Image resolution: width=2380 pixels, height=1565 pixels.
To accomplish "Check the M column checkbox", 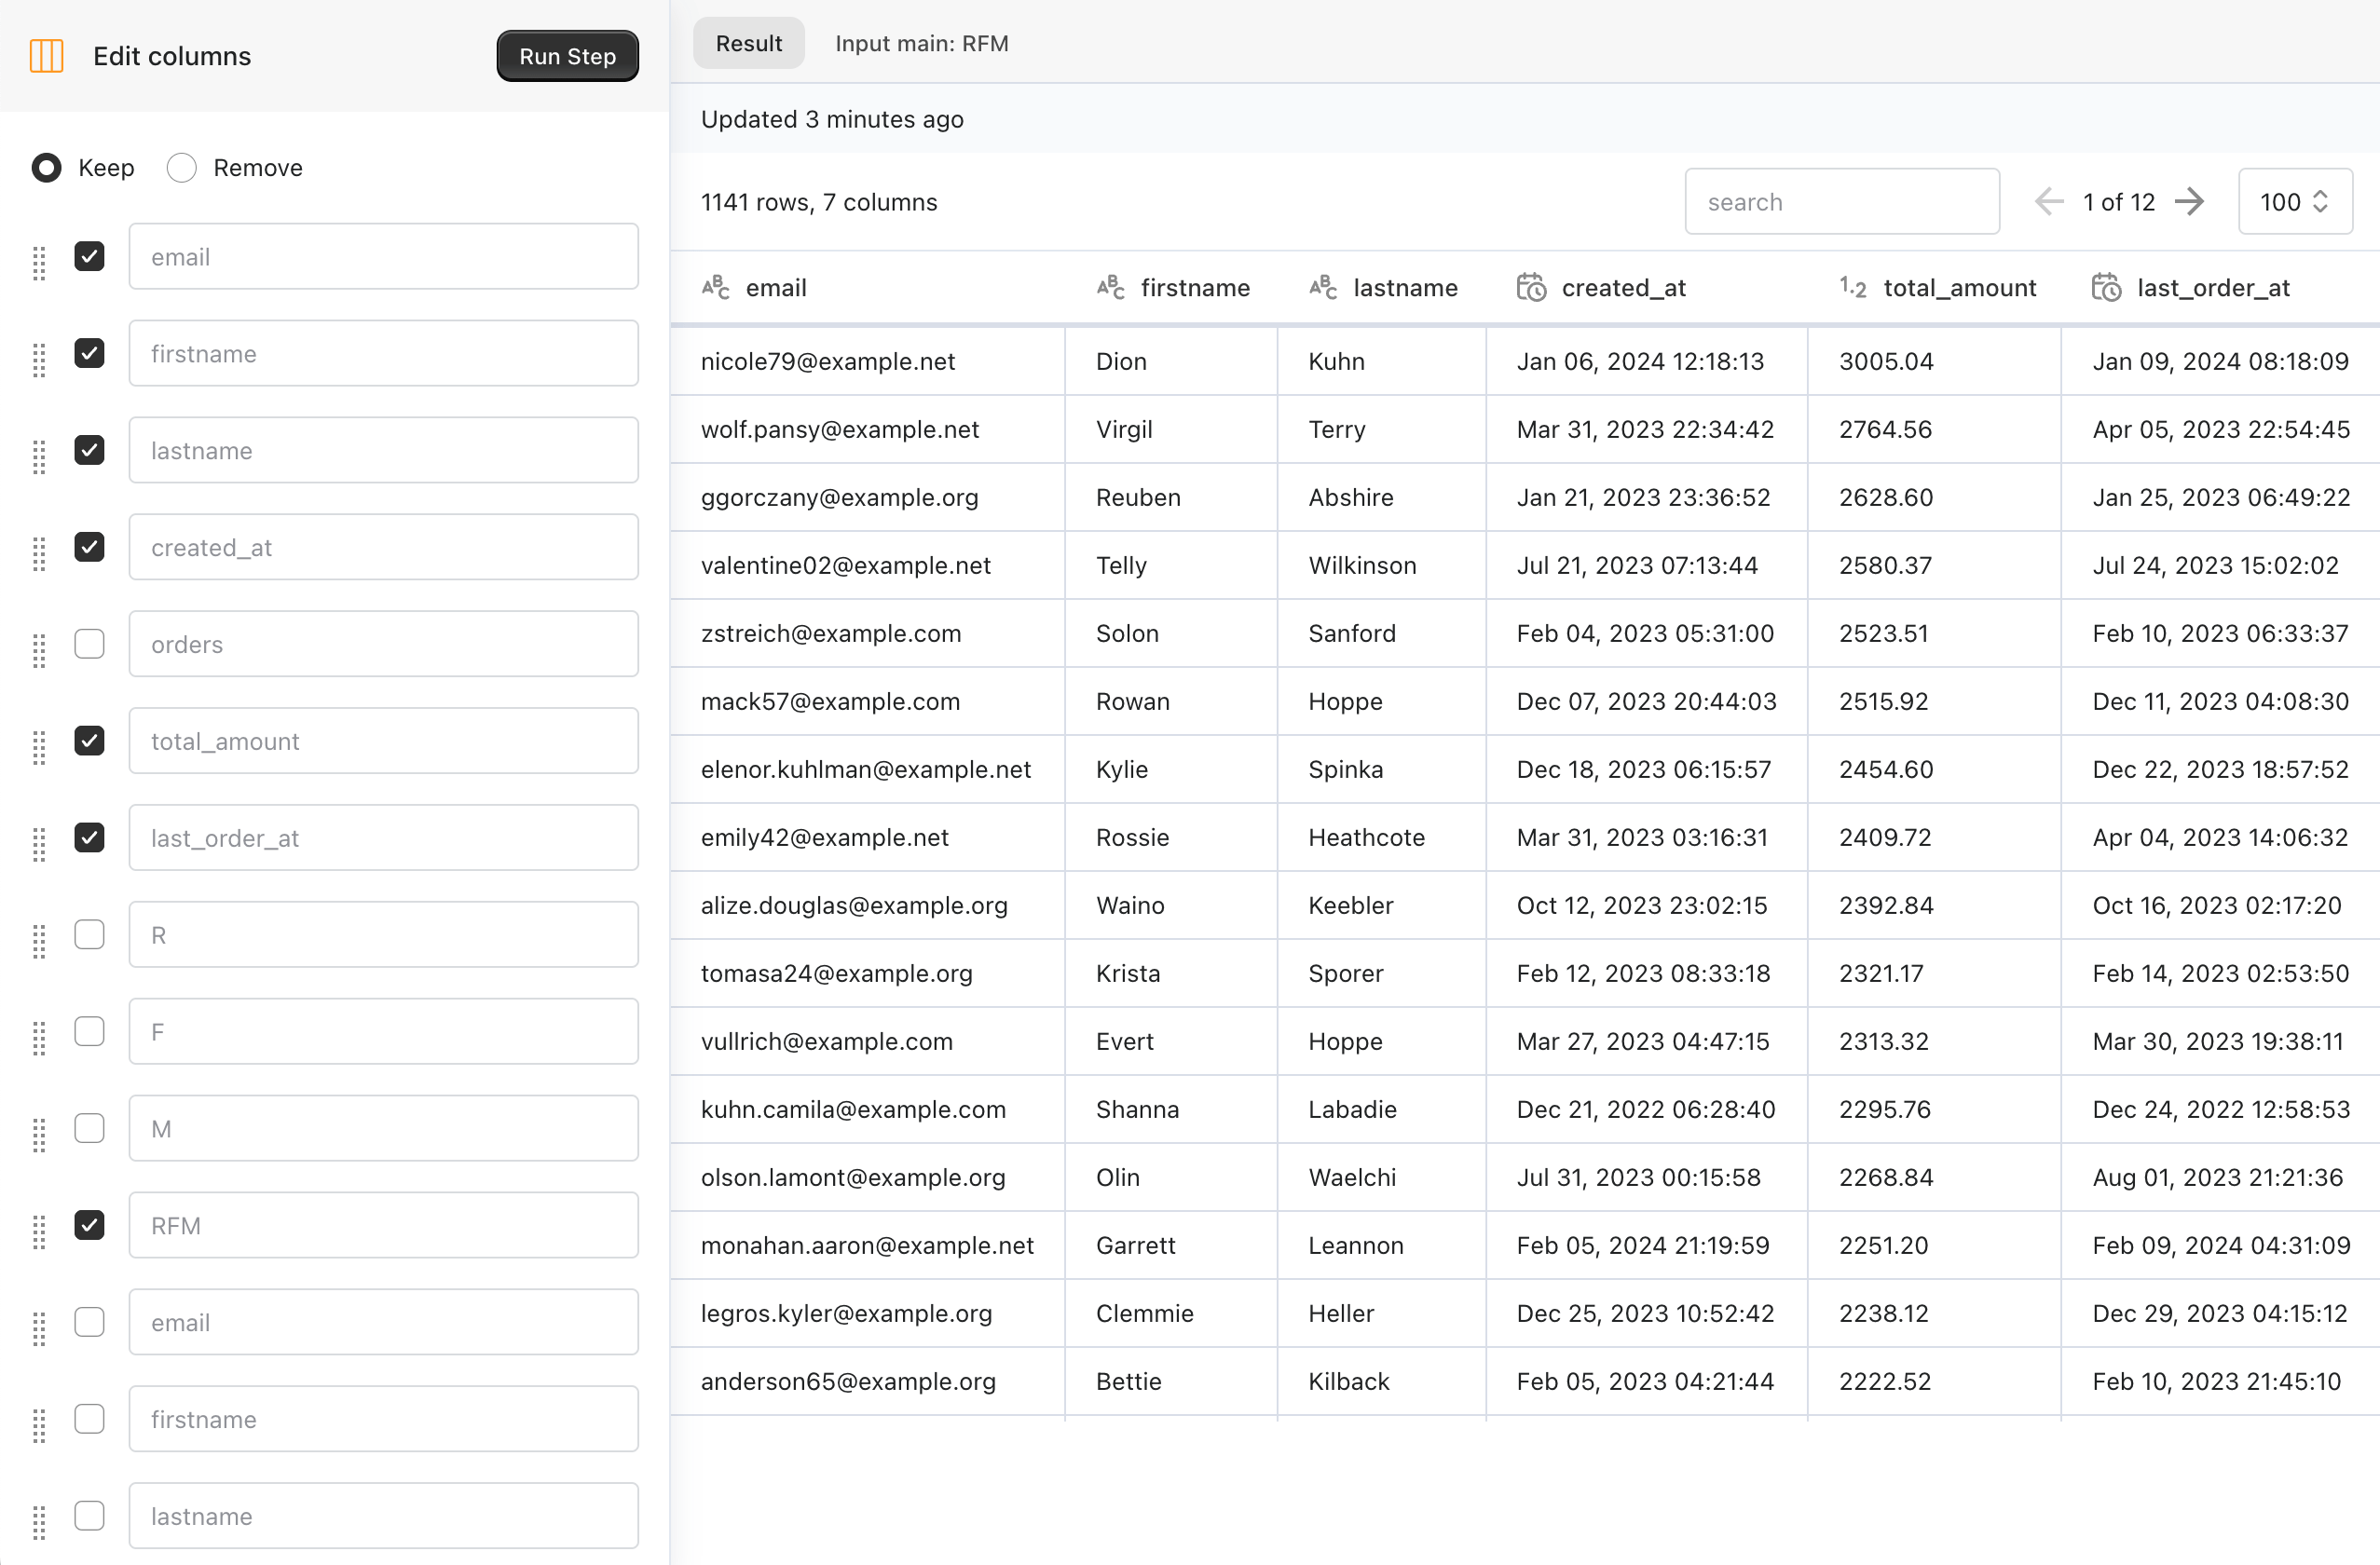I will coord(90,1128).
